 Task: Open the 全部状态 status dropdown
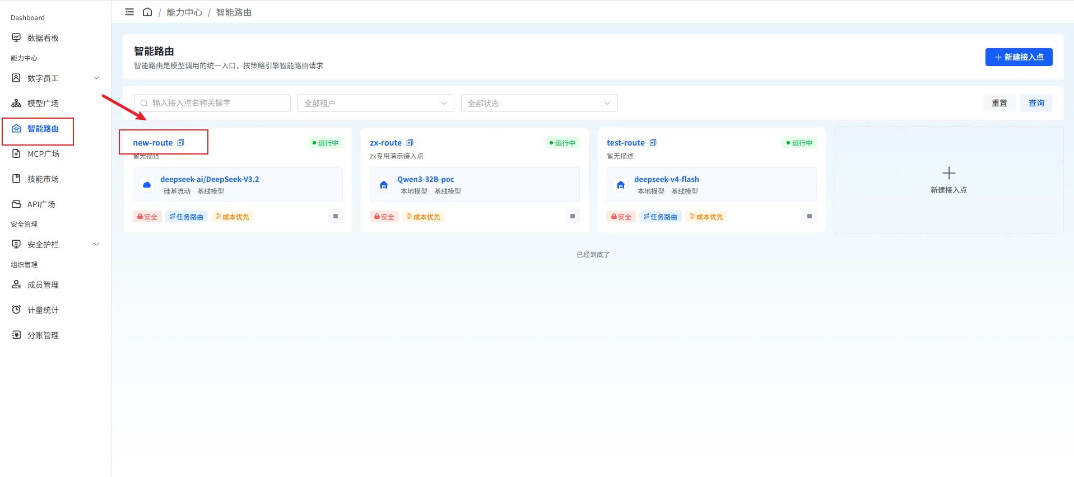pyautogui.click(x=539, y=103)
